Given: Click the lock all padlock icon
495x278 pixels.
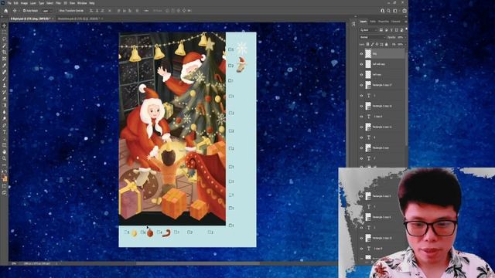Looking at the screenshot, I should (387, 45).
